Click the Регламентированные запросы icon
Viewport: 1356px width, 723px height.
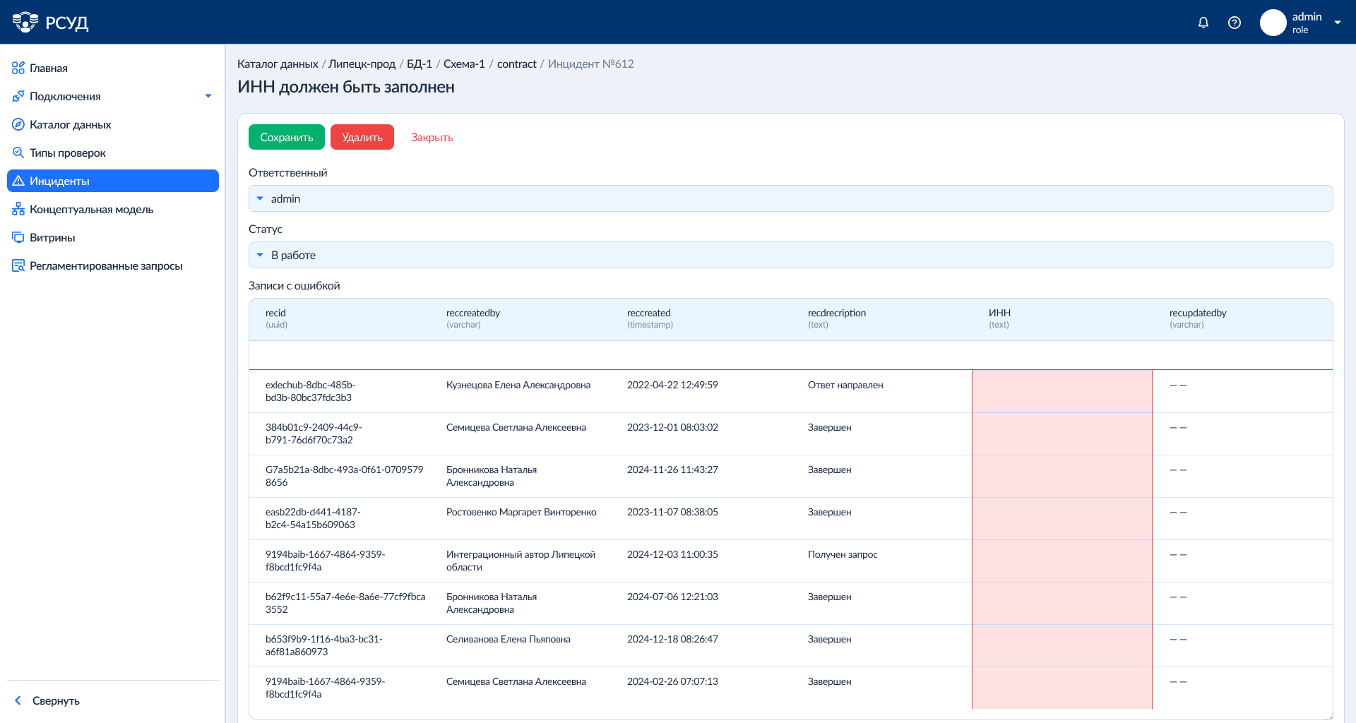pos(18,266)
